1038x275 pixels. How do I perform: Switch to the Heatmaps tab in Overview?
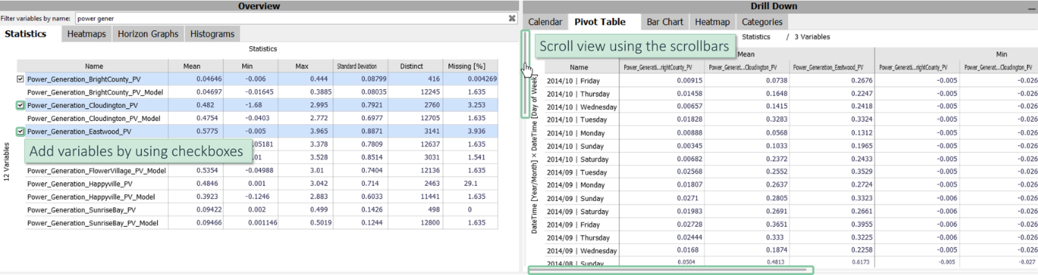click(x=86, y=34)
